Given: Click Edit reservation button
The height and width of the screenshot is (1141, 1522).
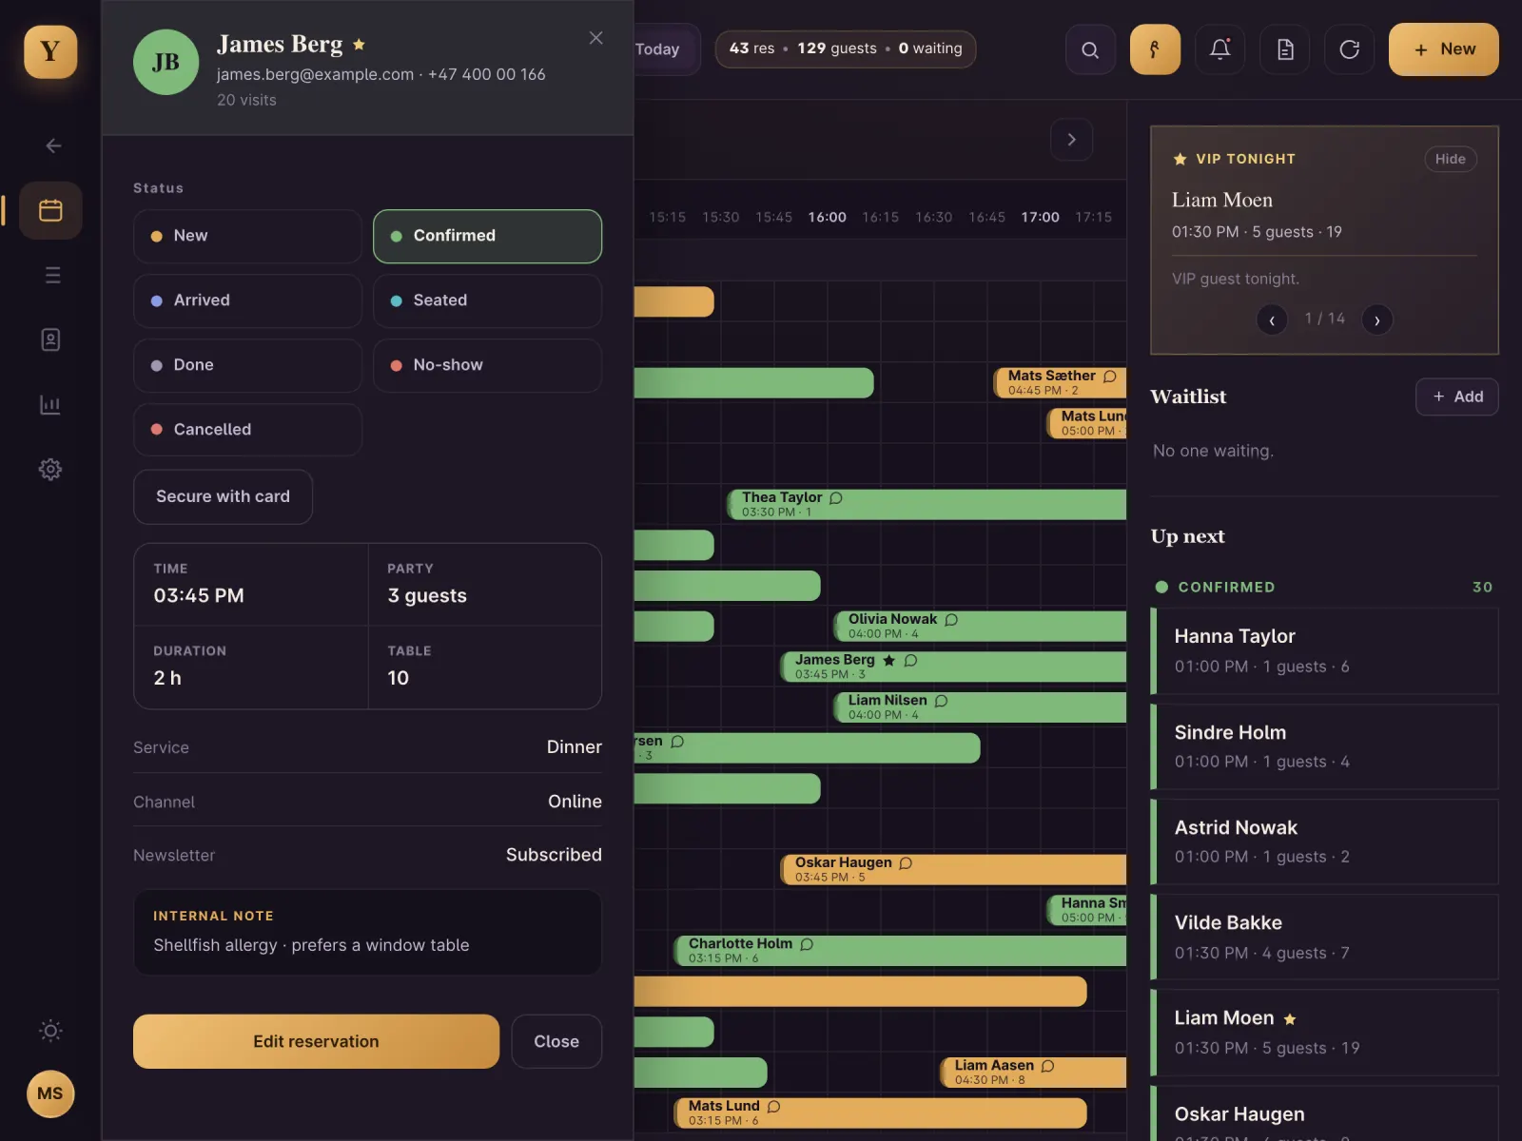Looking at the screenshot, I should point(316,1041).
